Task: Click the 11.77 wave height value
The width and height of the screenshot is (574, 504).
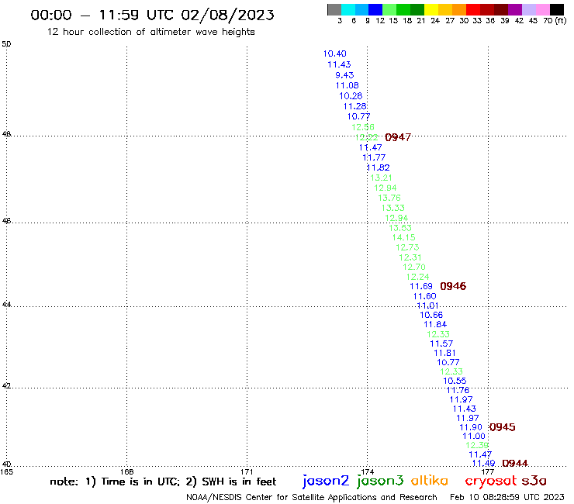Action: point(374,157)
